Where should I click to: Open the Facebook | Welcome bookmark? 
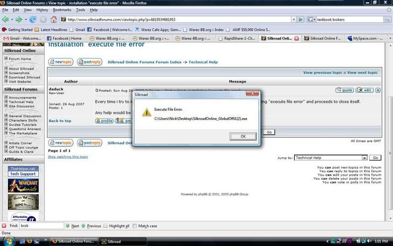pos(110,30)
